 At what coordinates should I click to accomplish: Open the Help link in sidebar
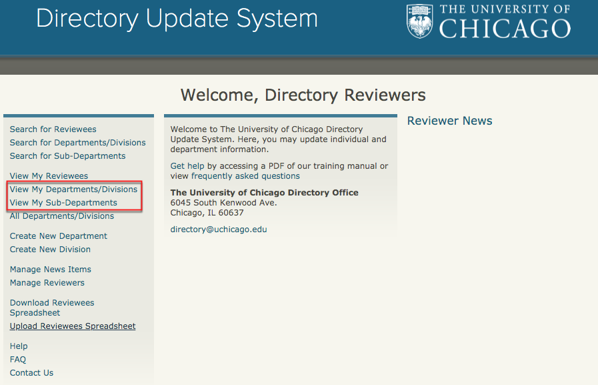19,346
